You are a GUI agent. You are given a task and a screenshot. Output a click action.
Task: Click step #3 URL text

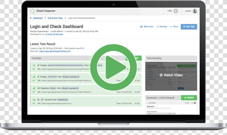(64, 92)
